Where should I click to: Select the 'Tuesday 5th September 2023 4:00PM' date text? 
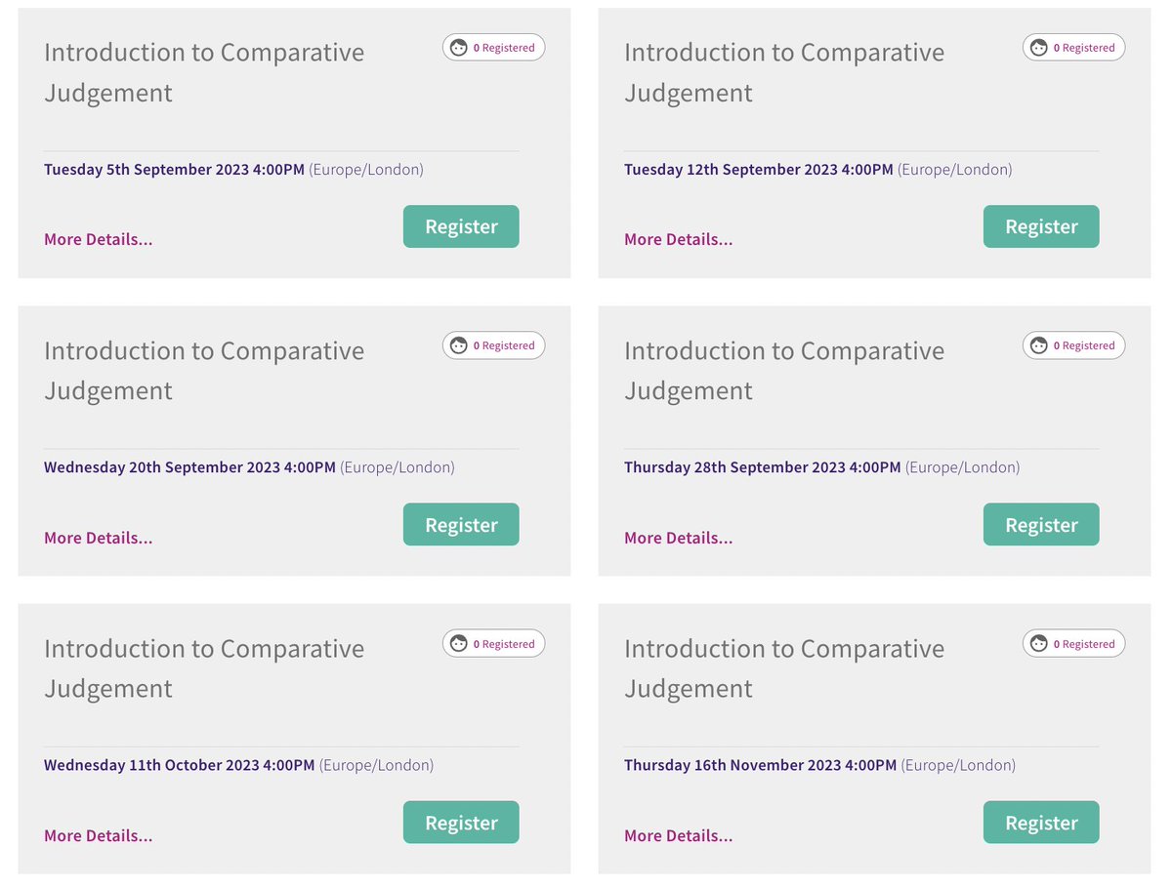pos(175,170)
